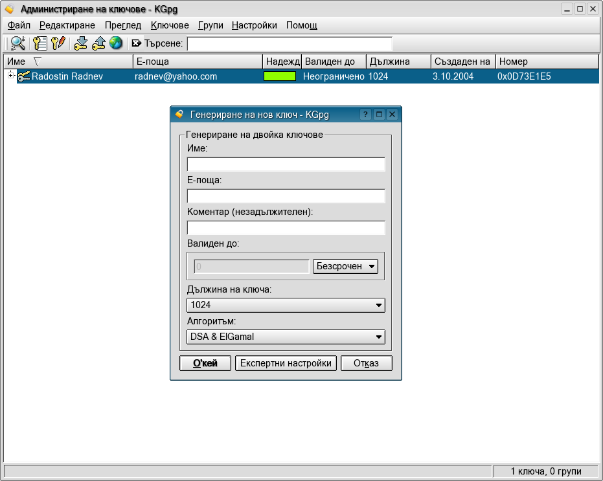Click the key pair icon beside Radostin Radnev
603x481 pixels.
[x=24, y=76]
